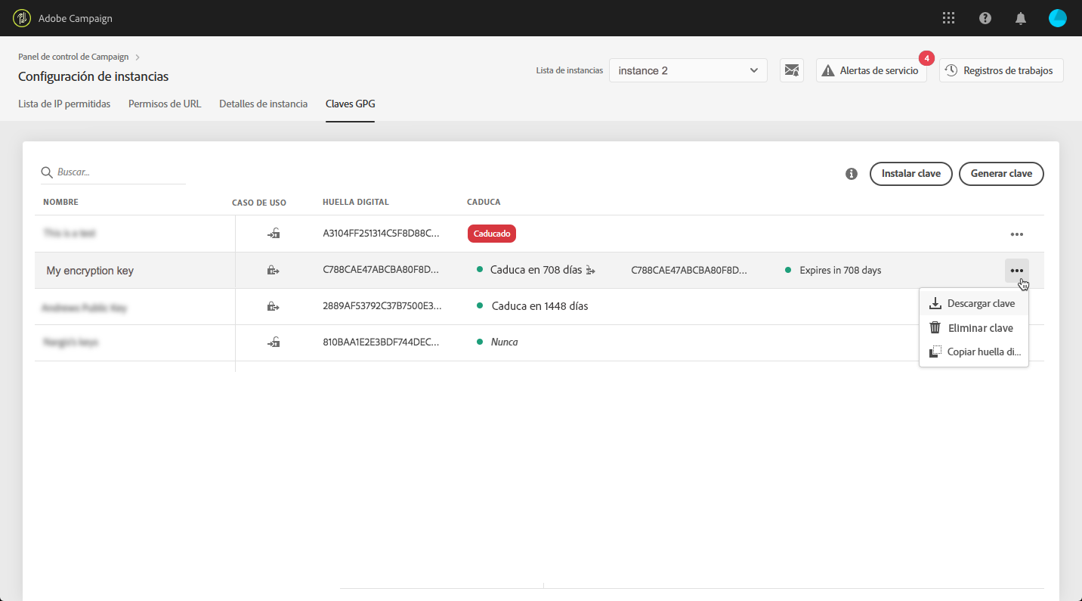Click fingerprint 810BAA1E2E3BDF744DEC
1082x601 pixels.
coord(381,342)
